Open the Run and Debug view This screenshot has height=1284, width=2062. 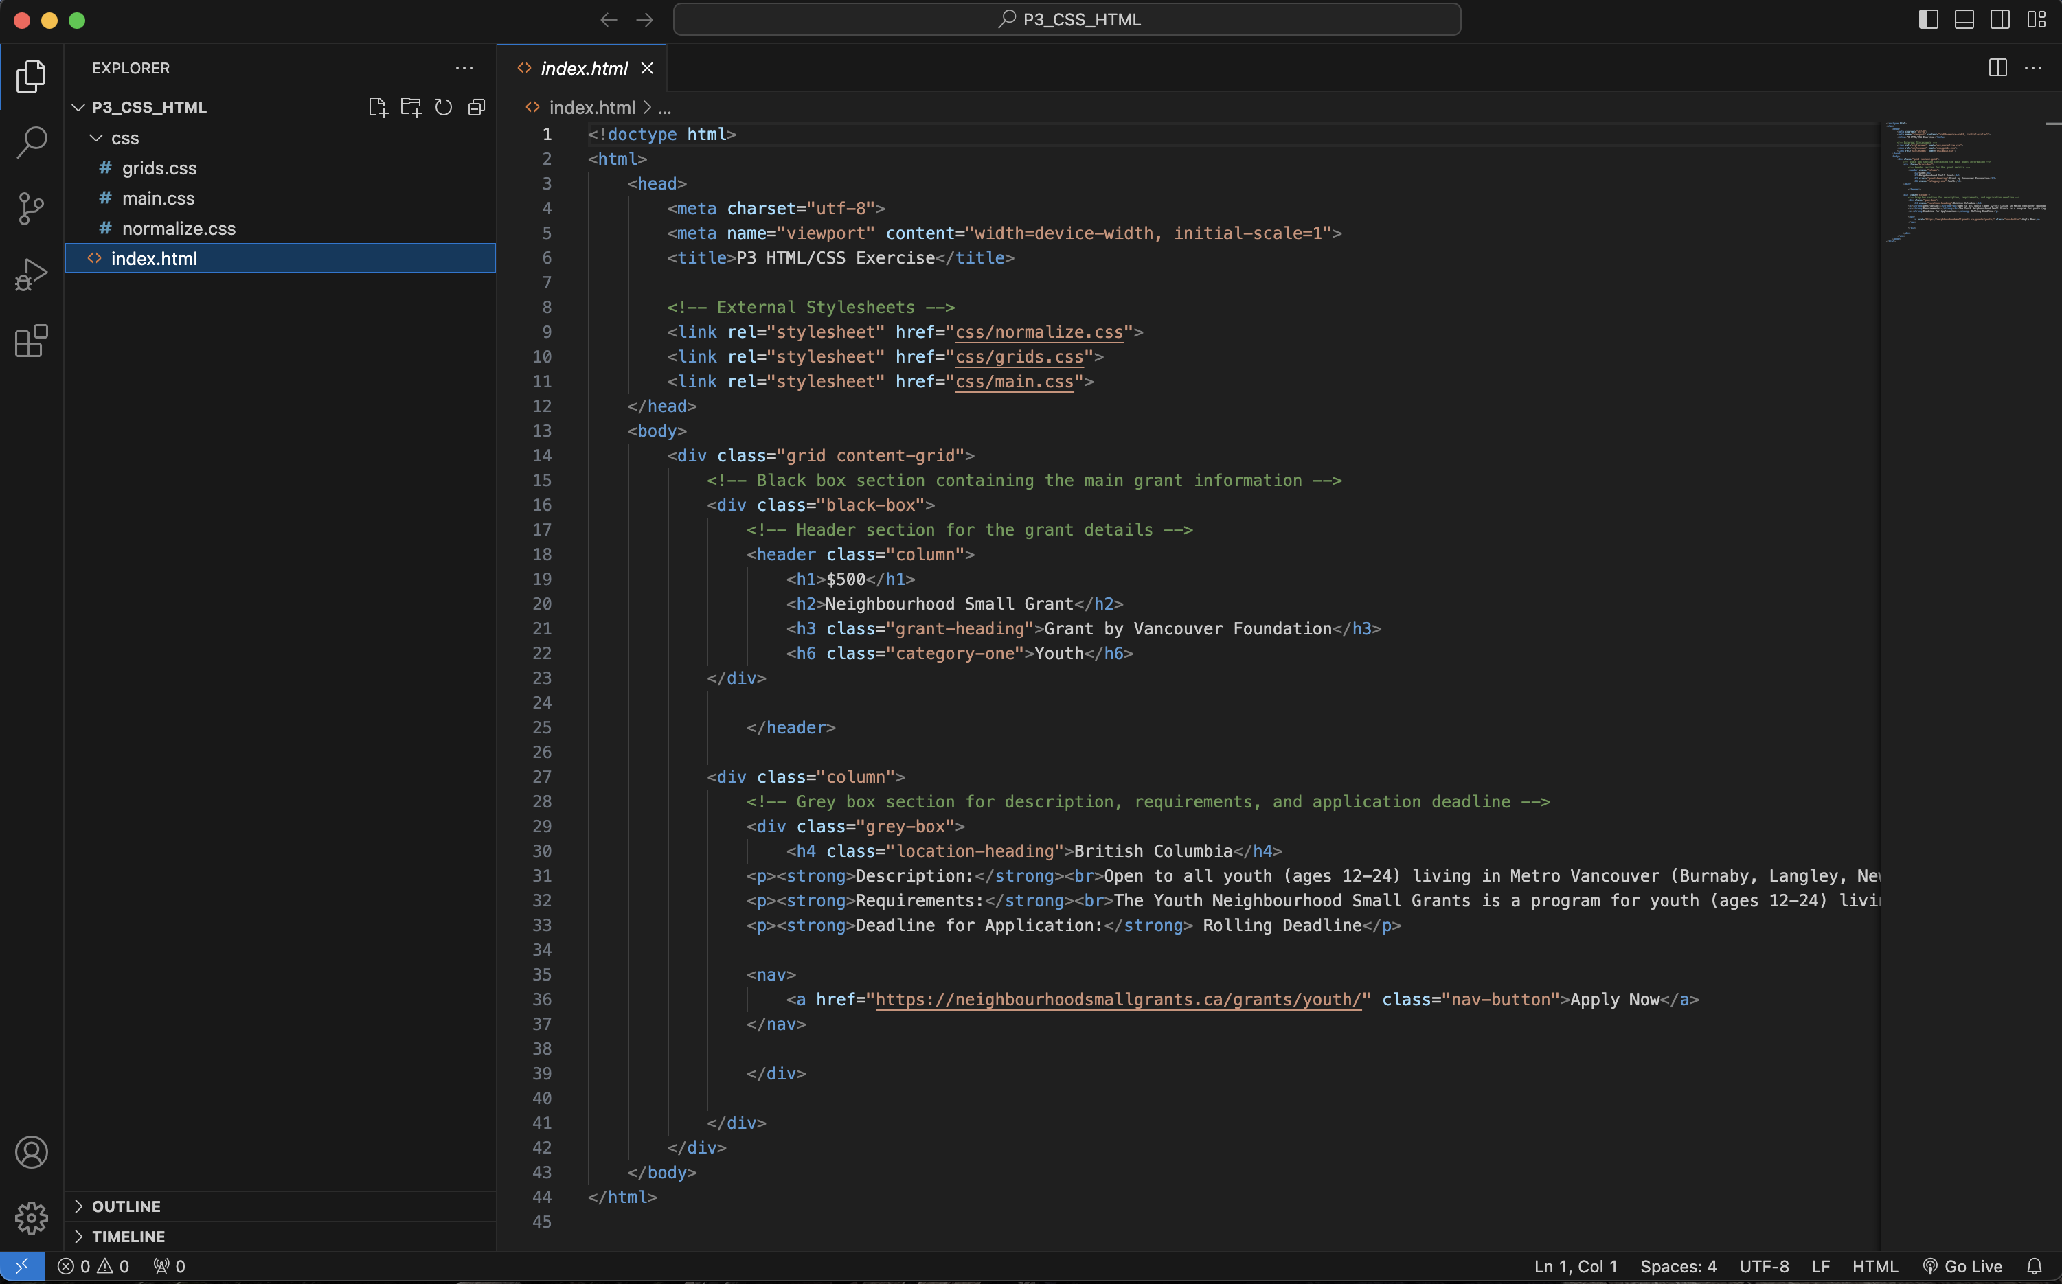pyautogui.click(x=32, y=274)
